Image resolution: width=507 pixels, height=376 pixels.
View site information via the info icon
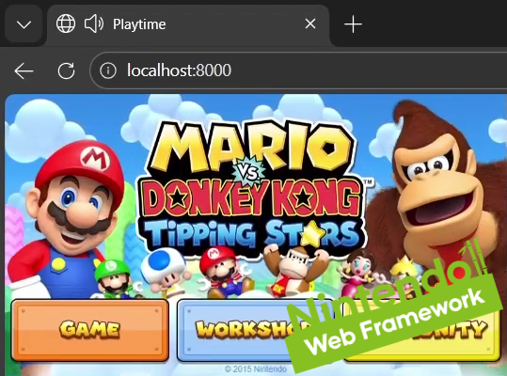(x=108, y=70)
